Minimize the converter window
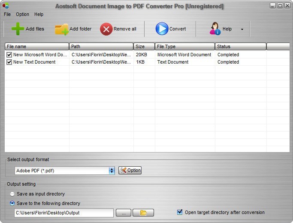This screenshot has height=223, width=293. (x=273, y=6)
